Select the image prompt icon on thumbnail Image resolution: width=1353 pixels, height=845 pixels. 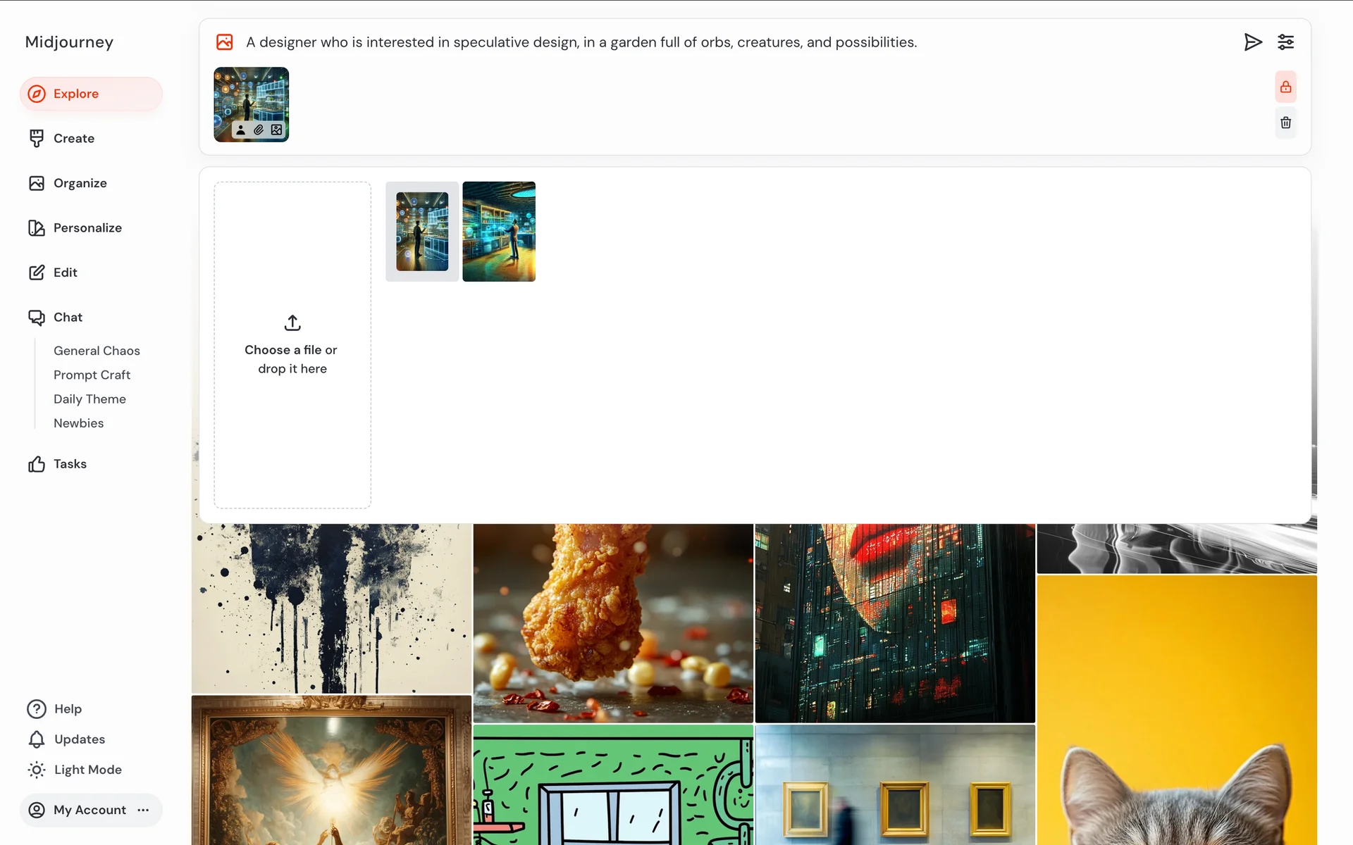pos(277,130)
